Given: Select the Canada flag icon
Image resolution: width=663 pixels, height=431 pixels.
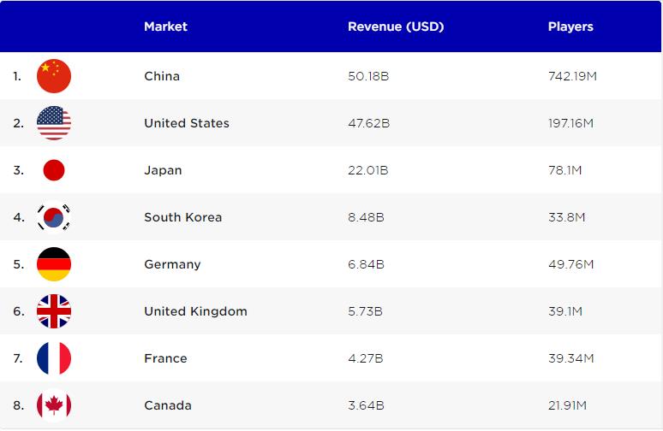Looking at the screenshot, I should 54,405.
